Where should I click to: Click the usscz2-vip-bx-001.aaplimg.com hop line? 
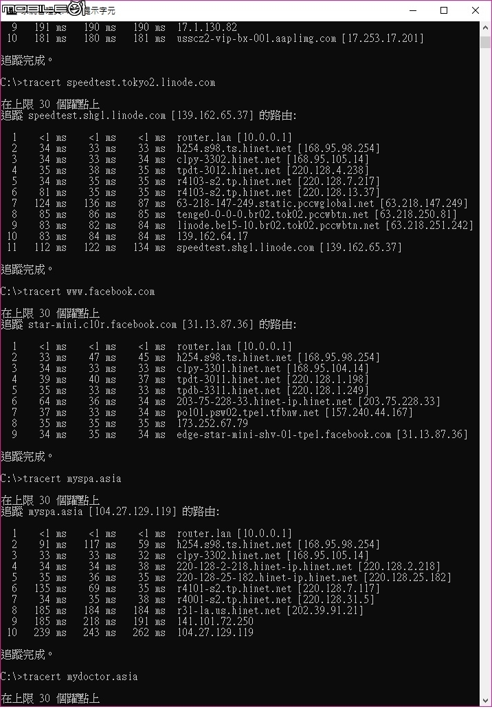click(216, 39)
